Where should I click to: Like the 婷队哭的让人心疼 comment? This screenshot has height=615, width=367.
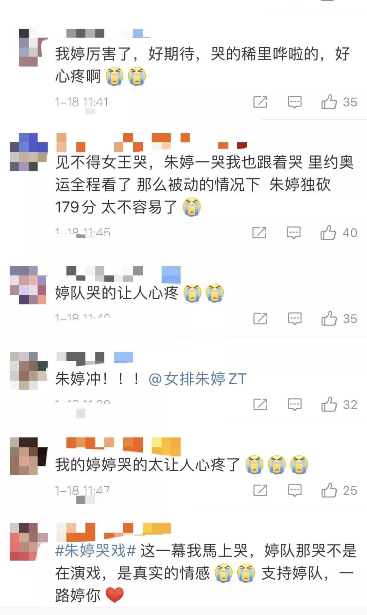[x=339, y=318]
